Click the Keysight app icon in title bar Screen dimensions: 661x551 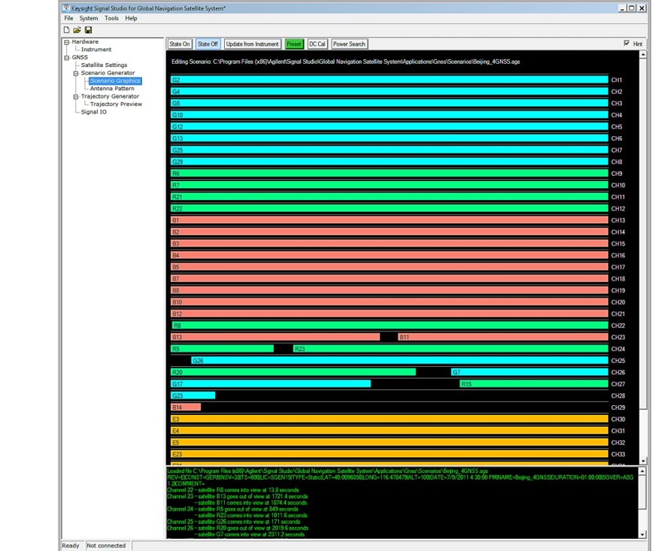point(66,8)
